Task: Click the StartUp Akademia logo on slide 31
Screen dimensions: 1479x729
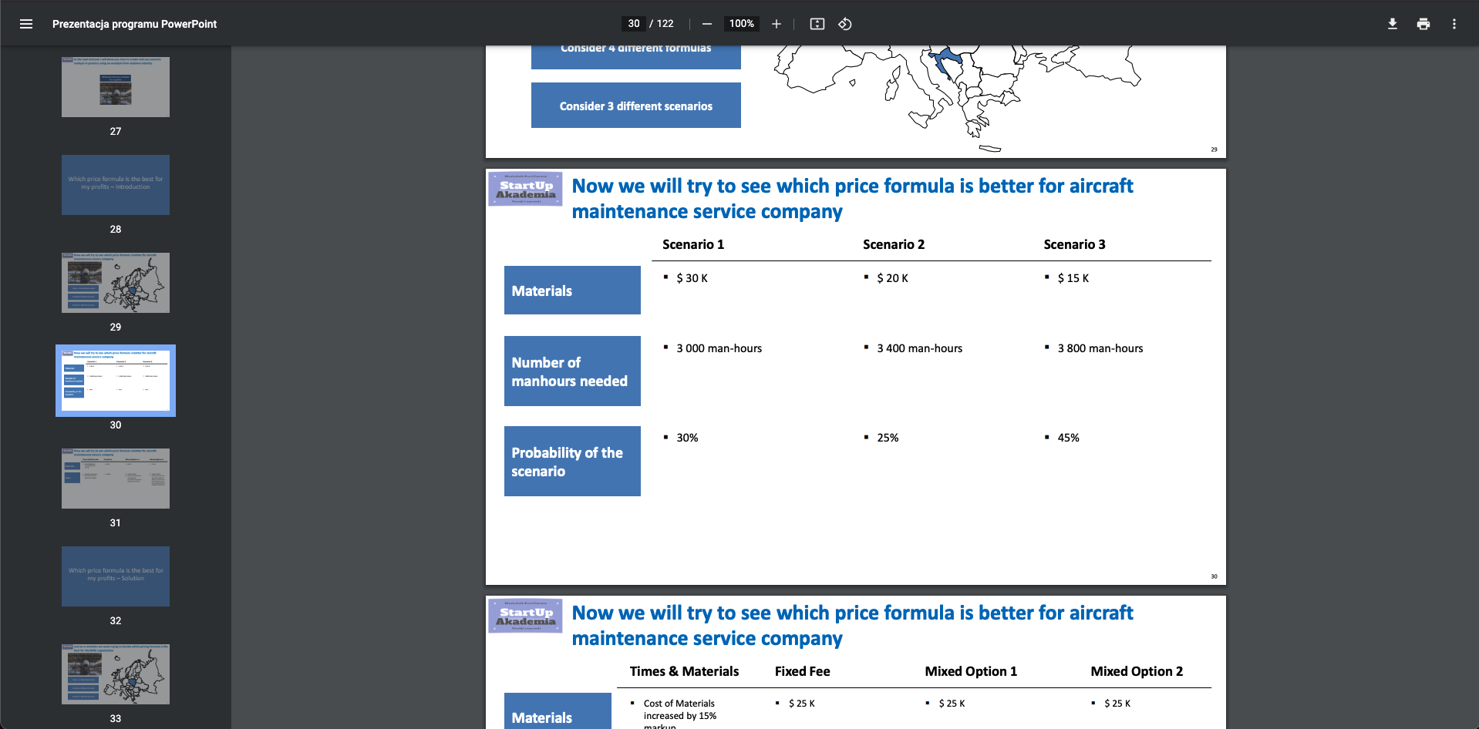Action: [525, 616]
